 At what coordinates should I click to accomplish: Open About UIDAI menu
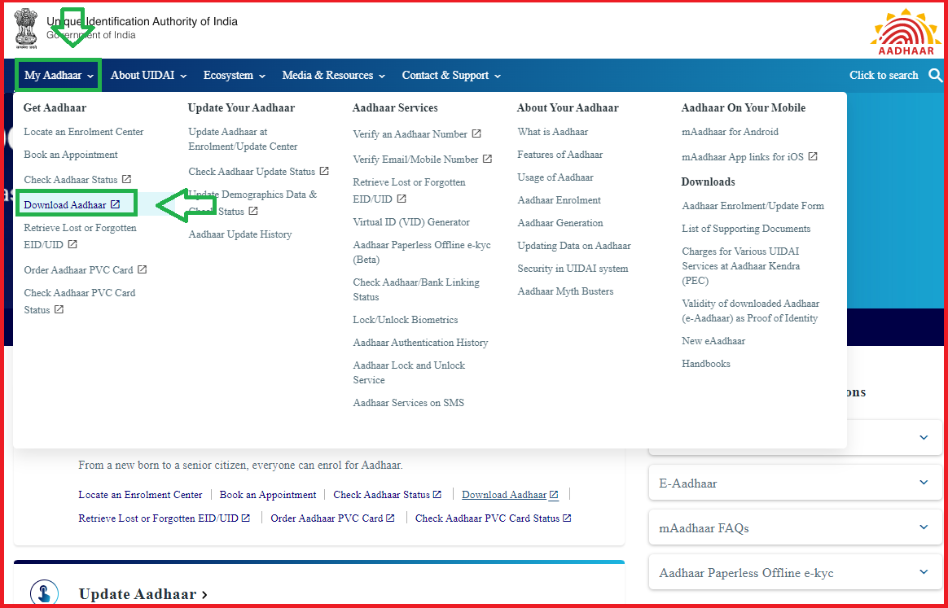point(149,76)
